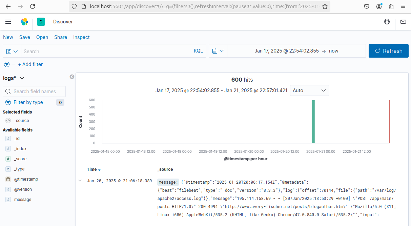Open the saved queries disk menu

click(x=12, y=51)
